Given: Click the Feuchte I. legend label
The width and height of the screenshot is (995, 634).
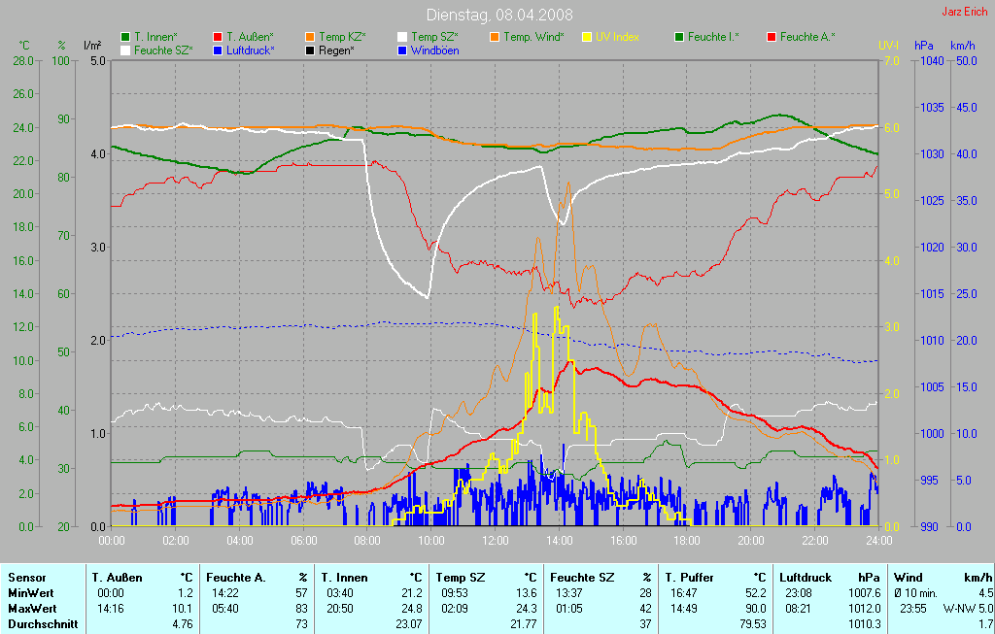Looking at the screenshot, I should click(x=713, y=37).
